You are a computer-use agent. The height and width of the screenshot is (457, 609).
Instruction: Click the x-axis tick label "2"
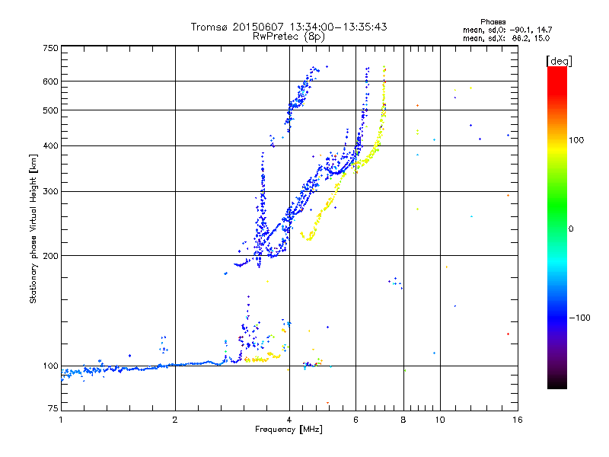[175, 420]
